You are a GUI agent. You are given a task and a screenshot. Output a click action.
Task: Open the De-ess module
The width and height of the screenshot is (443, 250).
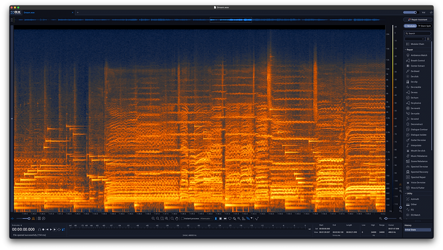(412, 92)
